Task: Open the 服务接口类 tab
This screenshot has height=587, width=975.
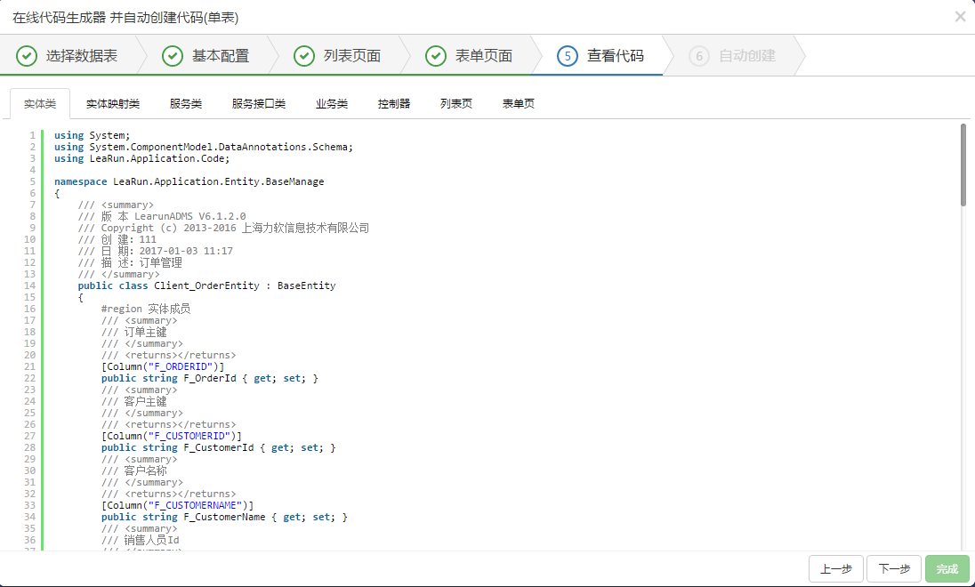Action: [x=259, y=104]
